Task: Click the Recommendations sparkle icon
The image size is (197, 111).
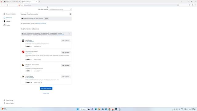Action: click(4, 14)
